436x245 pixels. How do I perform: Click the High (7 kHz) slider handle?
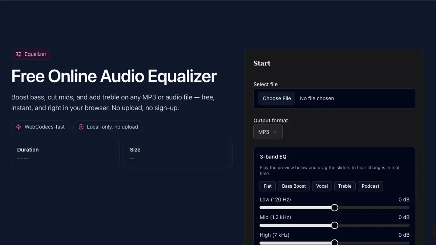point(335,242)
